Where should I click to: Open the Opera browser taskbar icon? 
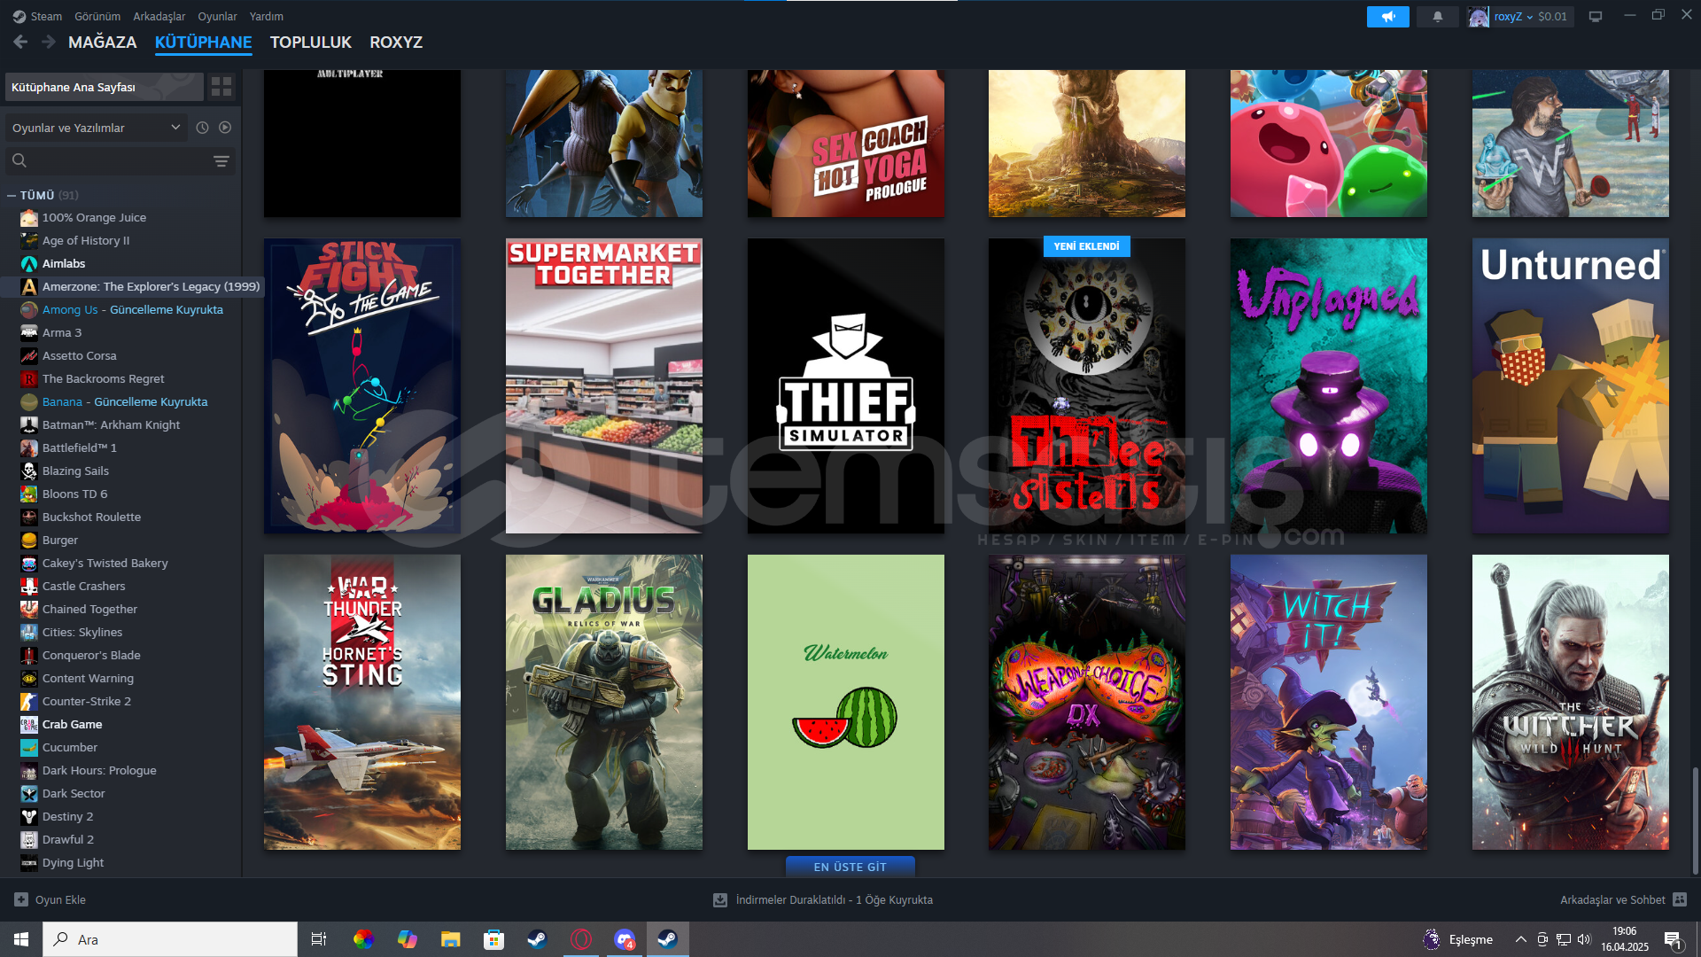tap(581, 939)
